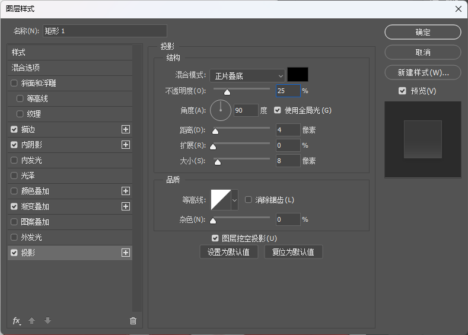The image size is (468, 335).
Task: Enable the 颜色叠加 checkbox
Action: [14, 191]
